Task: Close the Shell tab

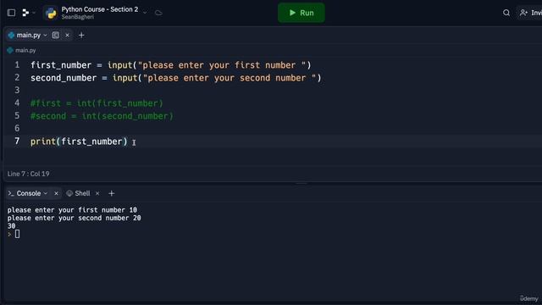Action: 97,194
